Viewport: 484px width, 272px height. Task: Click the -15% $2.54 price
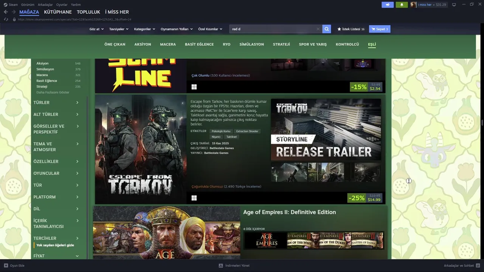[366, 87]
